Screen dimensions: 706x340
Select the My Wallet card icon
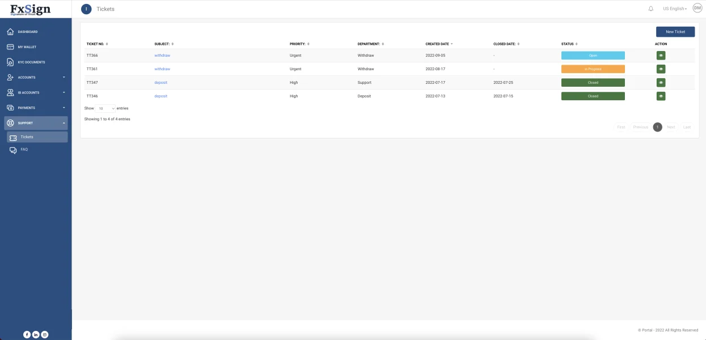pos(10,47)
